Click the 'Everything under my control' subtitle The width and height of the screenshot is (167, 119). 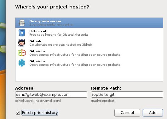[51, 25]
